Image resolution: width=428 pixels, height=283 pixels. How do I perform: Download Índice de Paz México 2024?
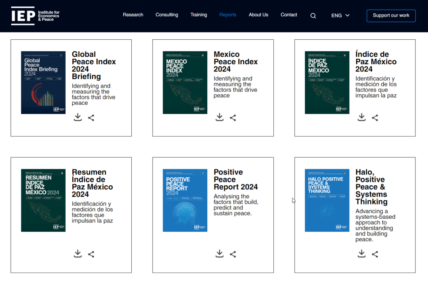362,117
